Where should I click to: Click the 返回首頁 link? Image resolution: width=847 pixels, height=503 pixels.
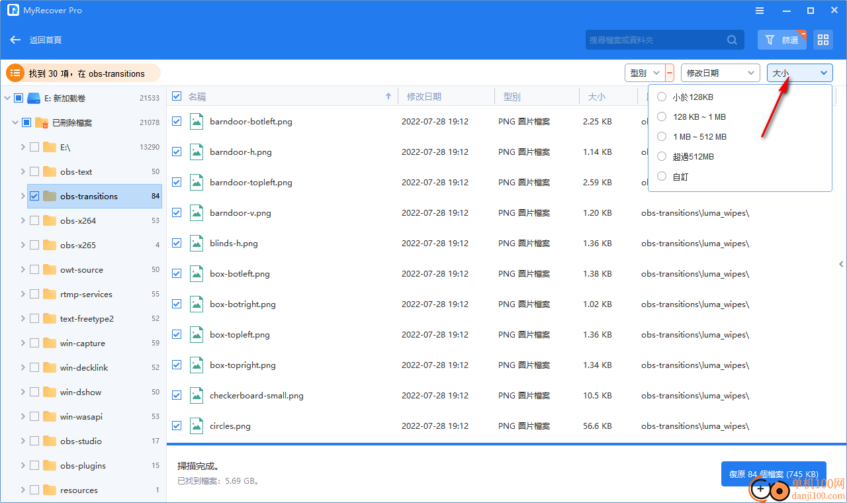pos(46,40)
